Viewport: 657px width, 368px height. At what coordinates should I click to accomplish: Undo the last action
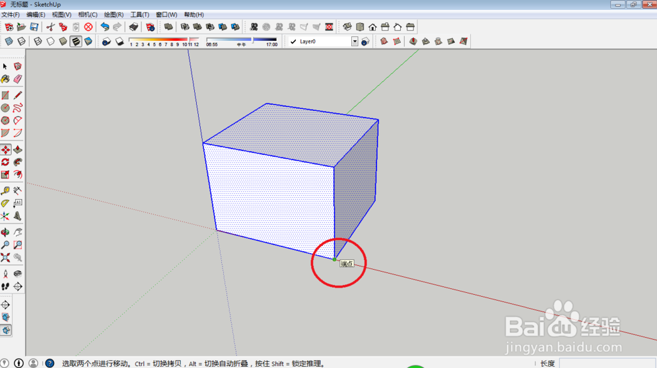(x=104, y=27)
